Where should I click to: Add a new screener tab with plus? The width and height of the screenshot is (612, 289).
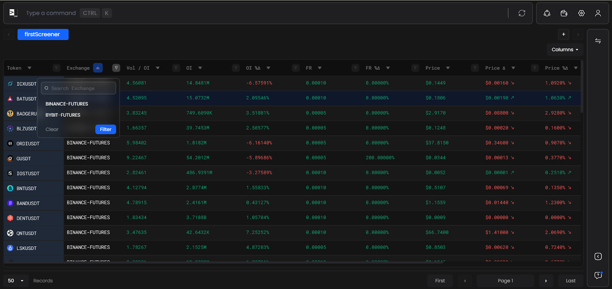click(x=563, y=34)
